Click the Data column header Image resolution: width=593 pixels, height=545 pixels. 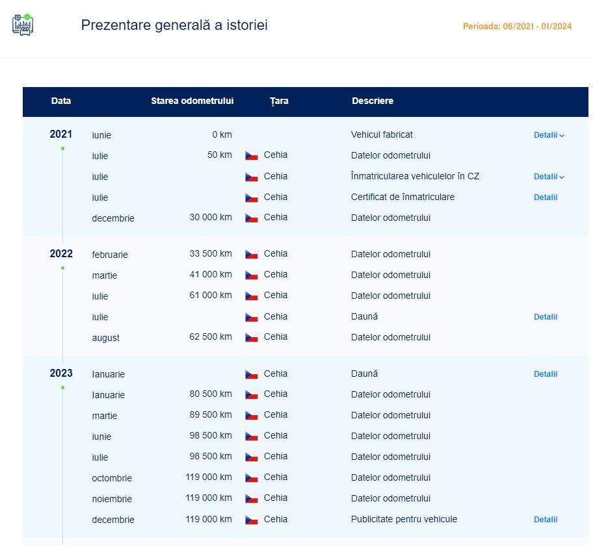61,101
